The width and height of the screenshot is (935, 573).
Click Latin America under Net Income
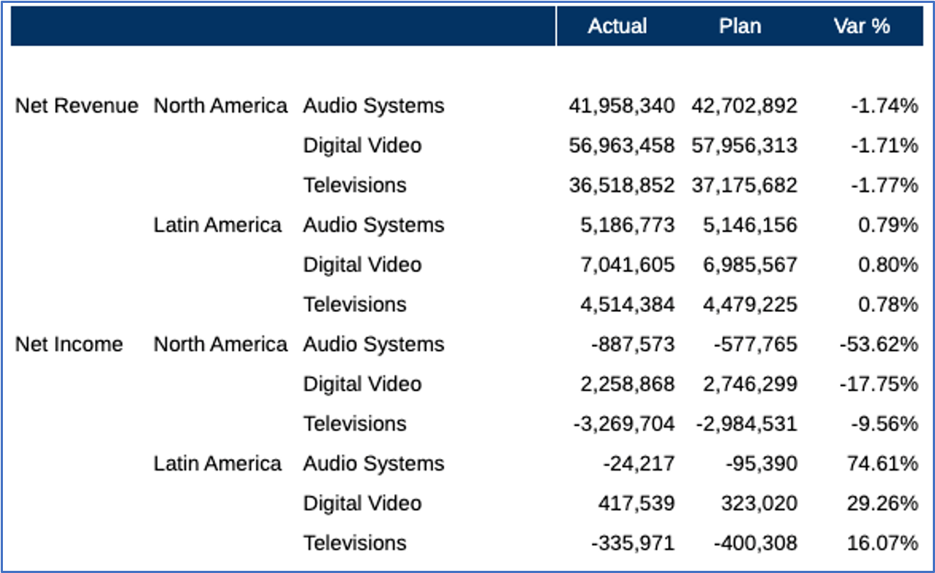(x=217, y=463)
